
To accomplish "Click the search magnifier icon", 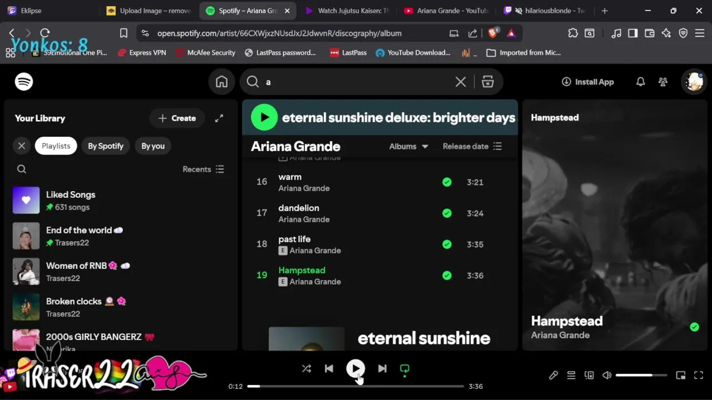I will tap(253, 82).
